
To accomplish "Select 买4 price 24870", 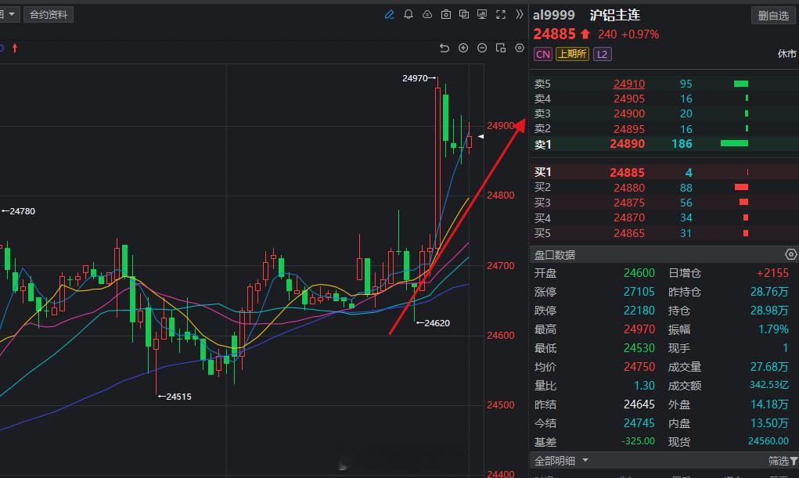I will [x=629, y=217].
